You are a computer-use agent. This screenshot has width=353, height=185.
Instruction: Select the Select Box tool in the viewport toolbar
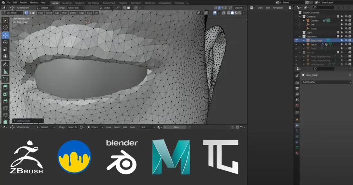pyautogui.click(x=6, y=21)
